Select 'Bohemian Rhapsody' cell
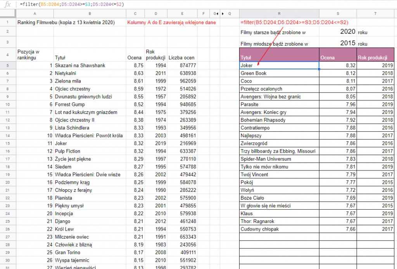The height and width of the screenshot is (269, 397). (x=279, y=120)
